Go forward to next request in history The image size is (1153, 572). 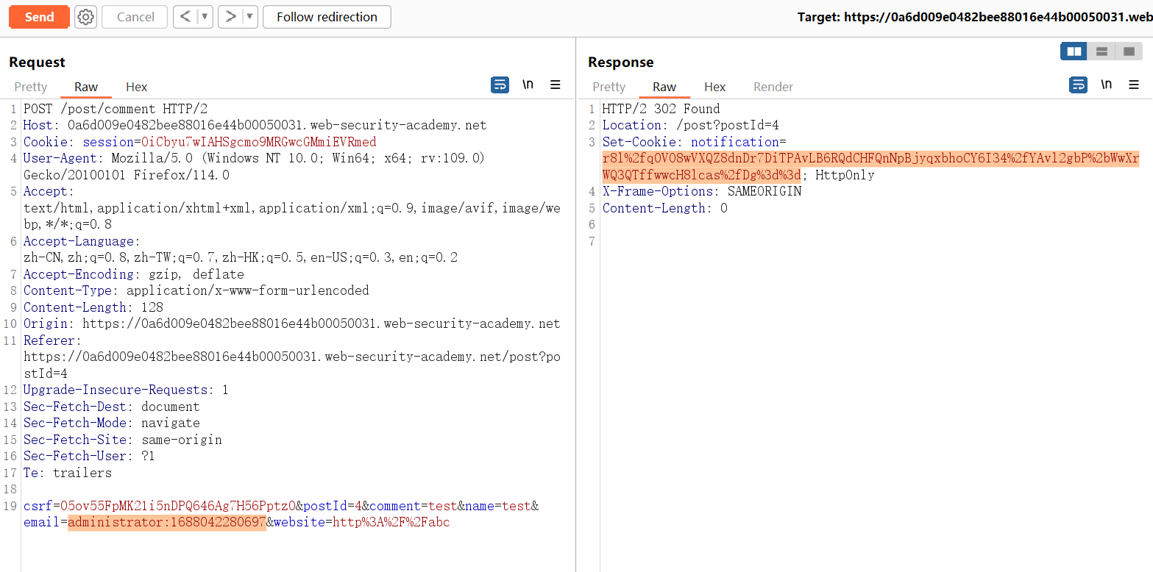point(230,17)
